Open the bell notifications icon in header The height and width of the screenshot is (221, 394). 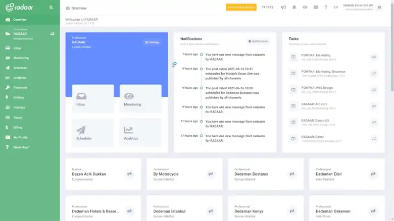point(294,8)
